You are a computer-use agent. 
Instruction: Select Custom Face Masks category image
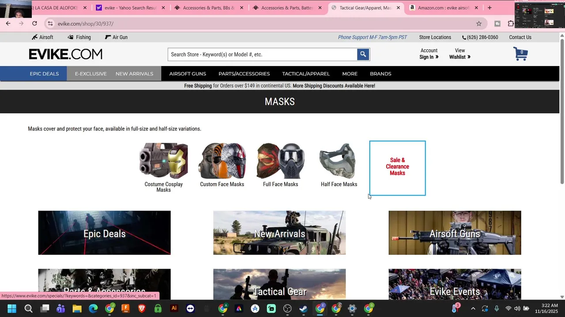(222, 161)
